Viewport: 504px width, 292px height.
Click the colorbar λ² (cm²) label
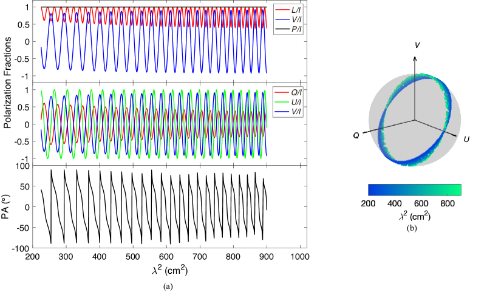pyautogui.click(x=415, y=216)
